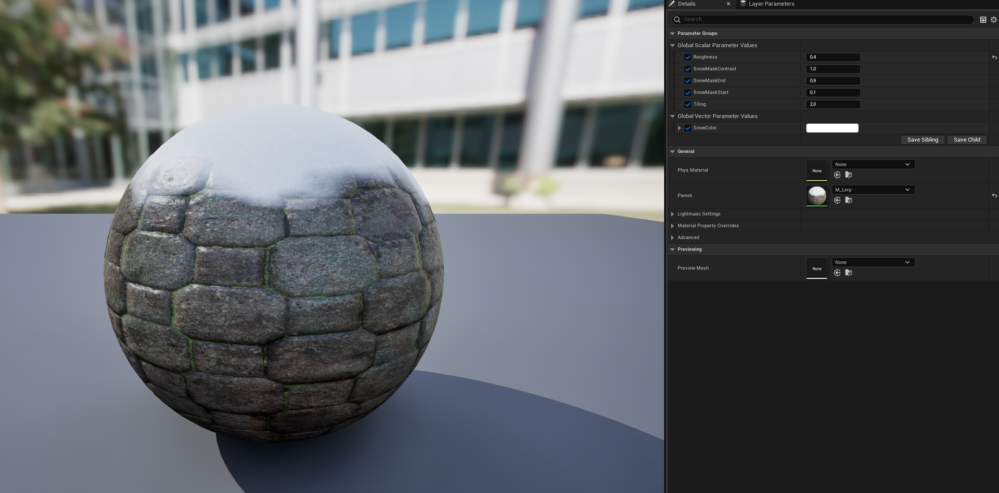The width and height of the screenshot is (999, 493).
Task: Collapse Global Scalar Parameter Values group
Action: (x=672, y=45)
